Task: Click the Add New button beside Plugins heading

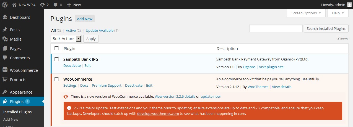Action: [85, 19]
